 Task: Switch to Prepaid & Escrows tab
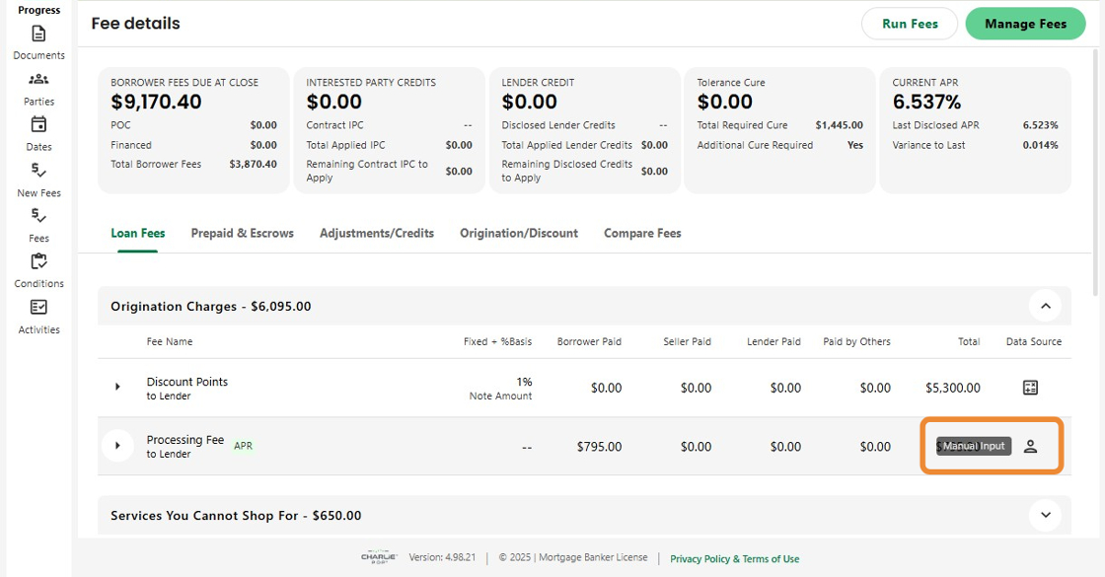coord(242,234)
